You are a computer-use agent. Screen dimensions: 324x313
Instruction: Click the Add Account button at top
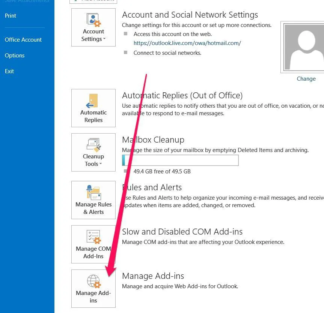[x=93, y=1]
